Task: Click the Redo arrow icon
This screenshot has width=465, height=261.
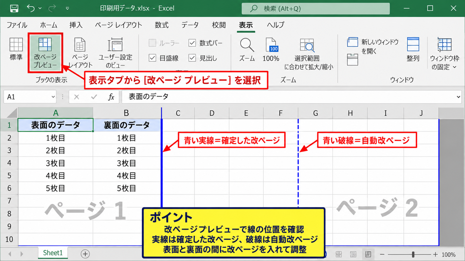Action: (x=52, y=8)
